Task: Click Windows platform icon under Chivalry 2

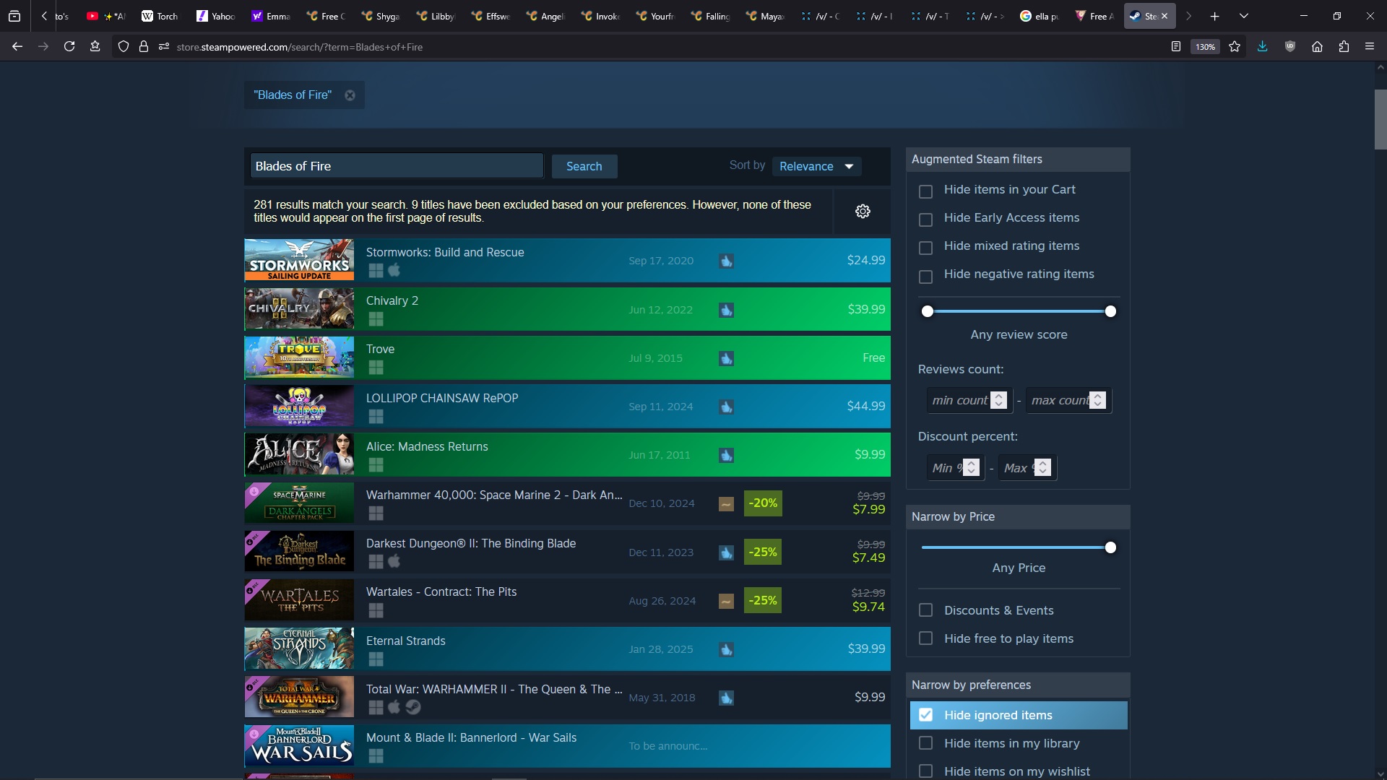Action: tap(376, 319)
